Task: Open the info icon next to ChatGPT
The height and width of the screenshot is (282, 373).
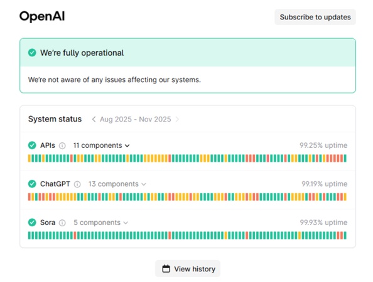Action: pos(77,184)
